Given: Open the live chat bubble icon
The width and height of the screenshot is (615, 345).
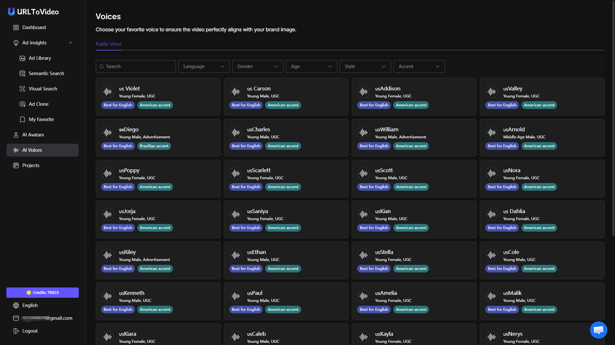Looking at the screenshot, I should 598,330.
